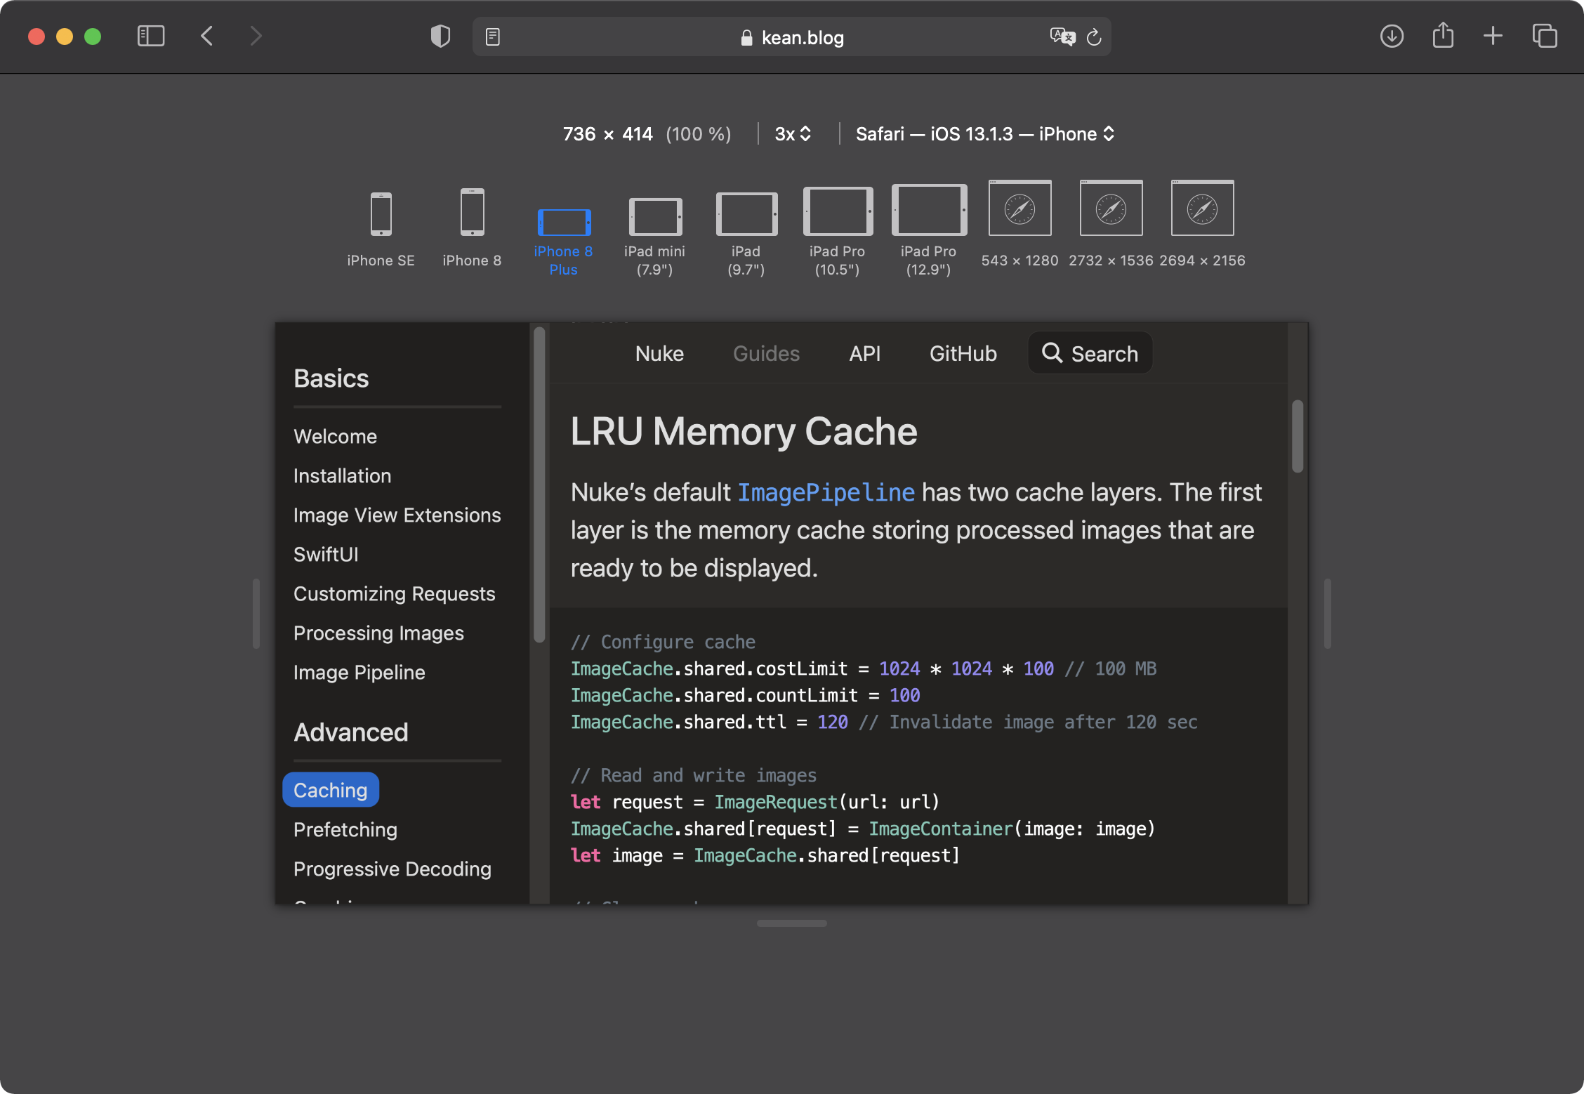Click the sidebar navigation scrollbar
This screenshot has height=1094, width=1584.
point(539,485)
